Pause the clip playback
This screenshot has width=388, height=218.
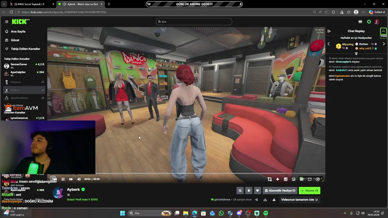click(x=63, y=179)
